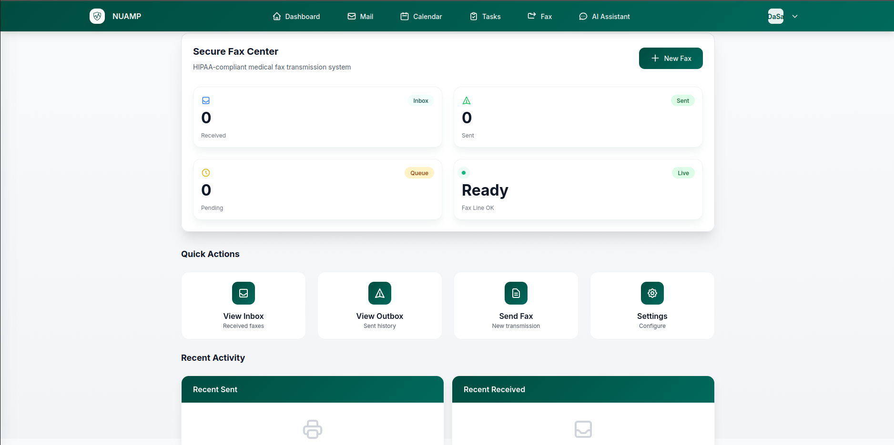Open the Settings gear icon
Image resolution: width=894 pixels, height=445 pixels.
[x=652, y=293]
